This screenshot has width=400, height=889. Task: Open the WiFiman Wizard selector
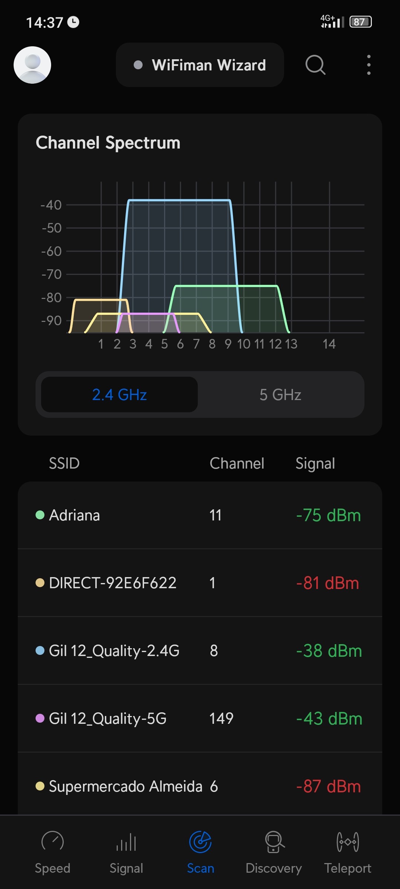[200, 65]
